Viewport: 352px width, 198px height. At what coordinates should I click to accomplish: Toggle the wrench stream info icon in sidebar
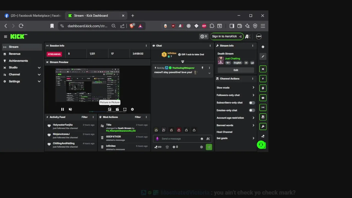tap(263, 127)
